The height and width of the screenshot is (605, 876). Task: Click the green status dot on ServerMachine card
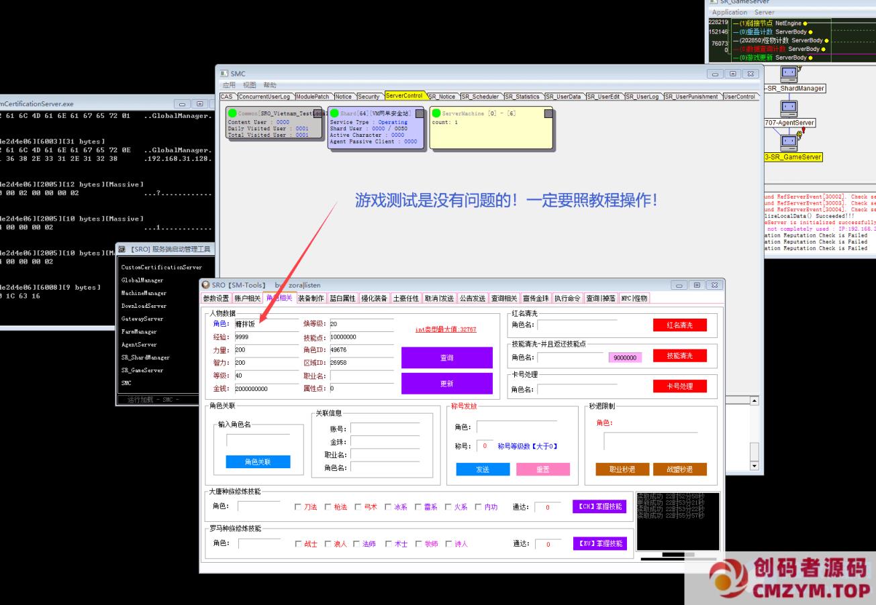436,113
